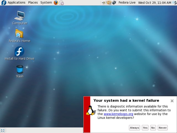Click Yes to submit kernel information

tap(145, 128)
